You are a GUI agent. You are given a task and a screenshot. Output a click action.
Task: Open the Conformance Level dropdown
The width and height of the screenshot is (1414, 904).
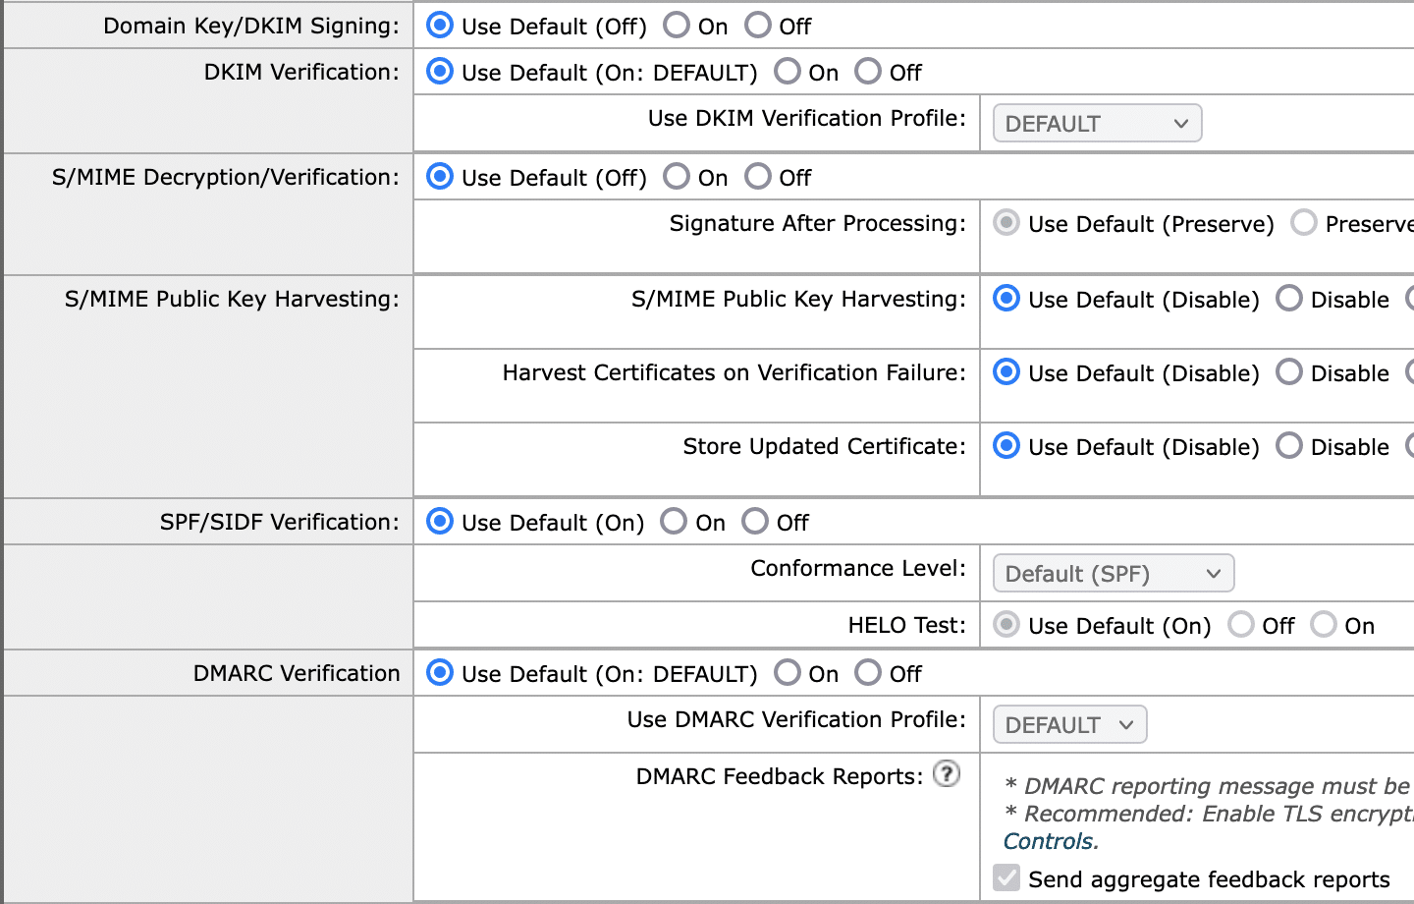tap(1113, 573)
